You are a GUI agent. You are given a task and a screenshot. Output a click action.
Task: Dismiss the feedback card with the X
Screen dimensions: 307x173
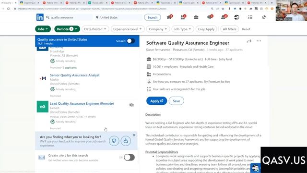click(134, 135)
